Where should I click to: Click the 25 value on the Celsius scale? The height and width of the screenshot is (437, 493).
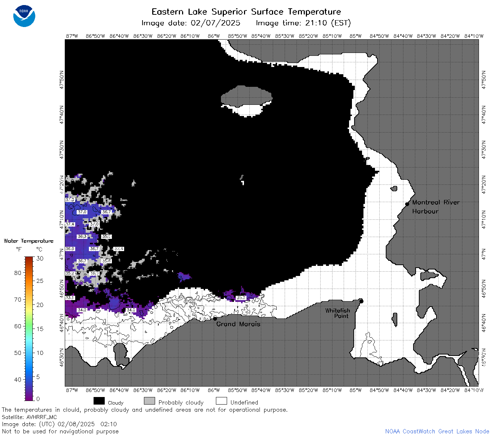[40, 281]
